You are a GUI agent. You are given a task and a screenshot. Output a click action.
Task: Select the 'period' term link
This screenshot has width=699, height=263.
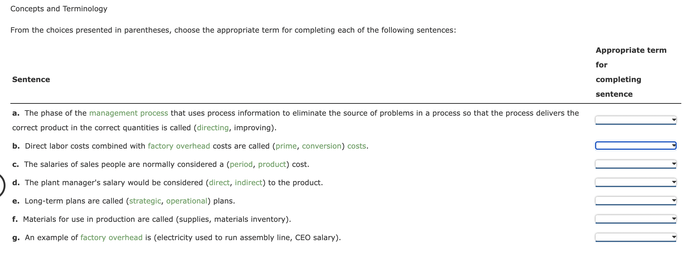point(241,164)
